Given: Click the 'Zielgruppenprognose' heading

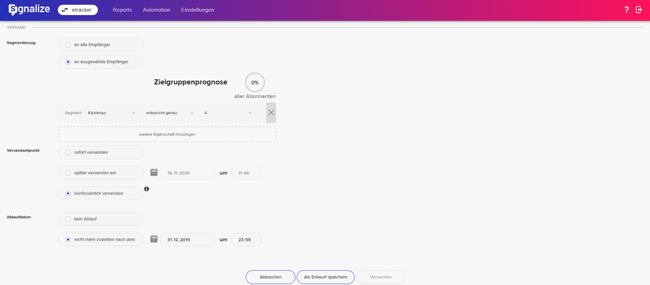Looking at the screenshot, I should point(191,82).
